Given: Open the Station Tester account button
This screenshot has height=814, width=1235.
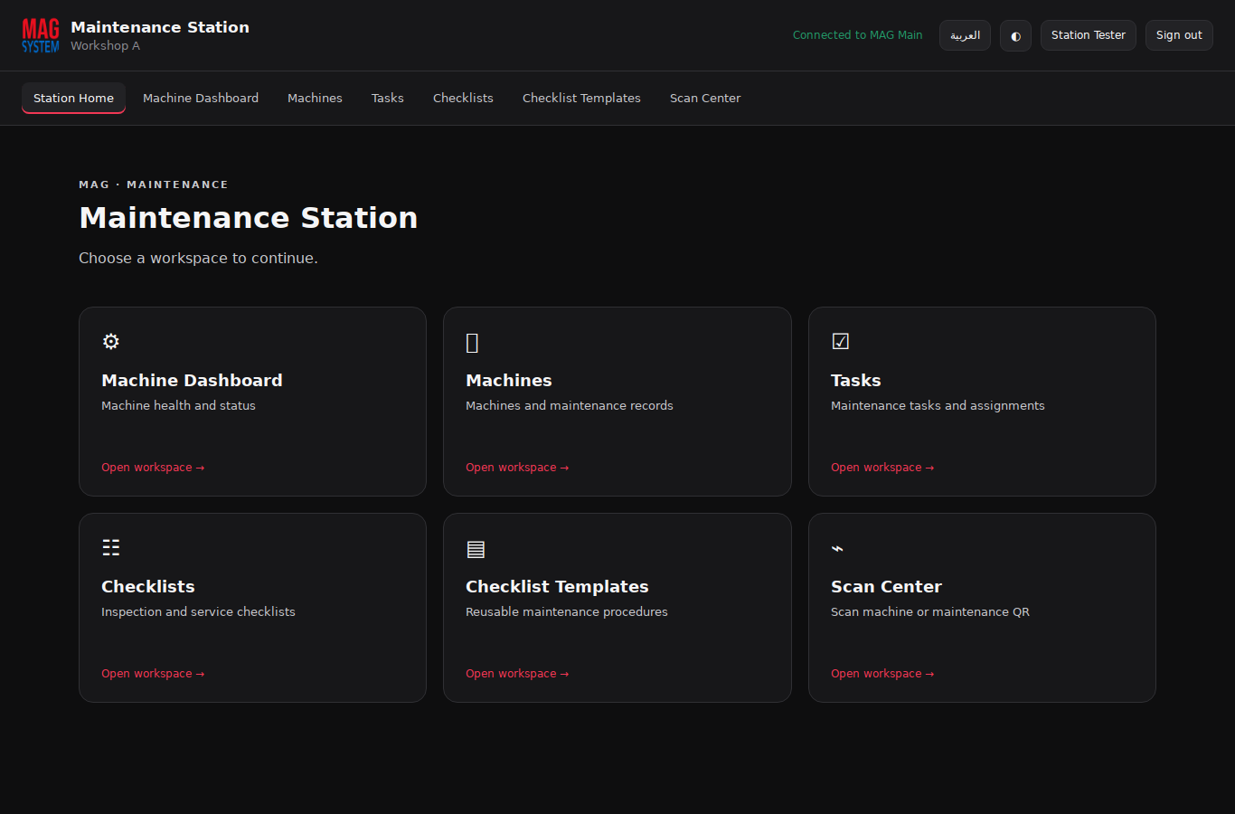Looking at the screenshot, I should coord(1089,35).
